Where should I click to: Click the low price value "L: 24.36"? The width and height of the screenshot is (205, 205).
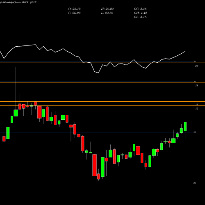[107, 13]
